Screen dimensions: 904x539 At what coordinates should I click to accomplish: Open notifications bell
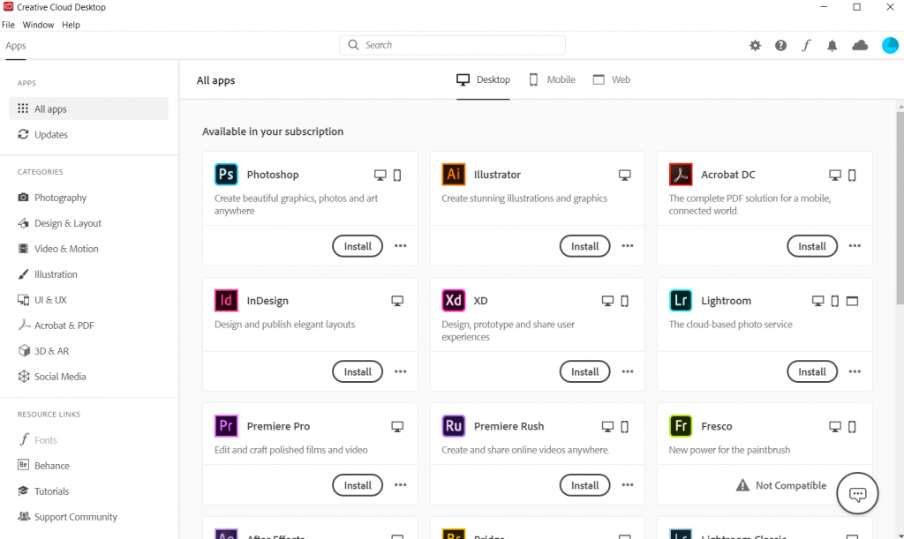point(832,46)
